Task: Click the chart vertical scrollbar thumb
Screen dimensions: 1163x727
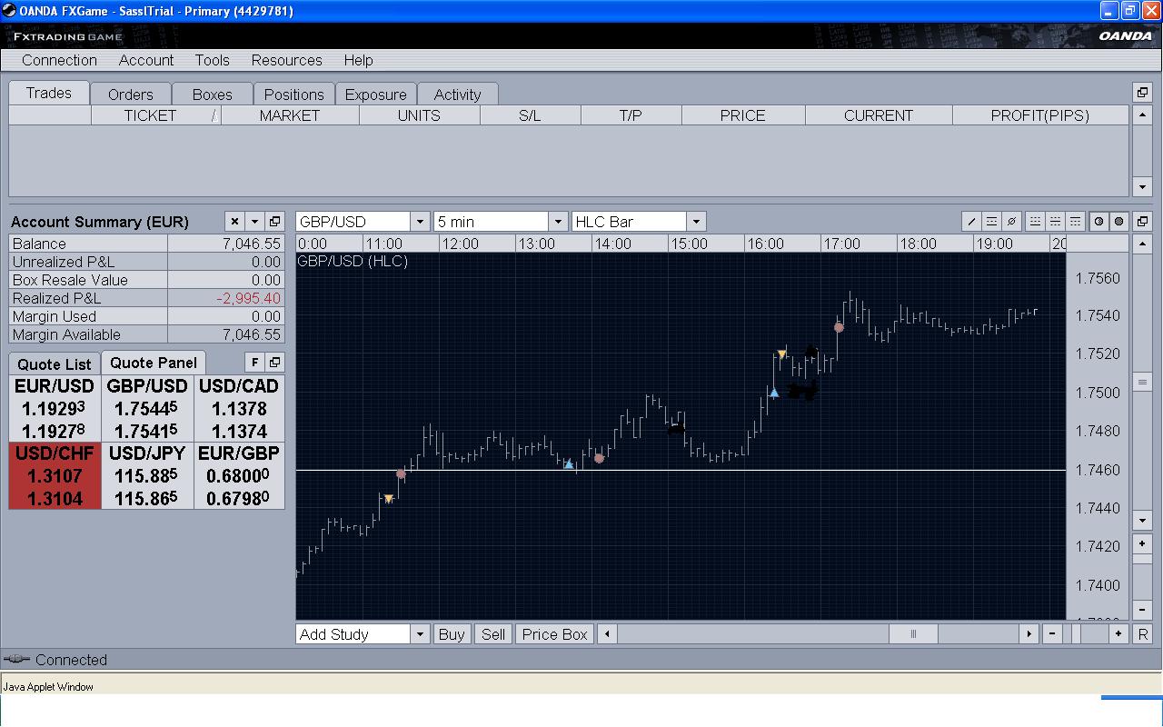Action: 1143,382
